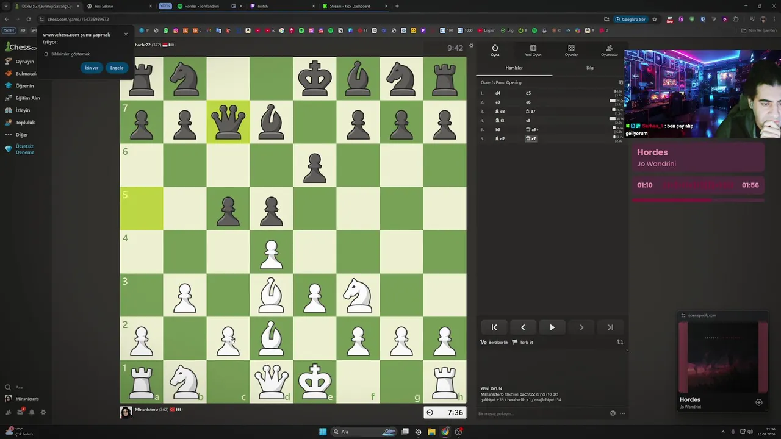Image resolution: width=781 pixels, height=439 pixels.
Task: Open chat options three-dot menu
Action: (622, 413)
